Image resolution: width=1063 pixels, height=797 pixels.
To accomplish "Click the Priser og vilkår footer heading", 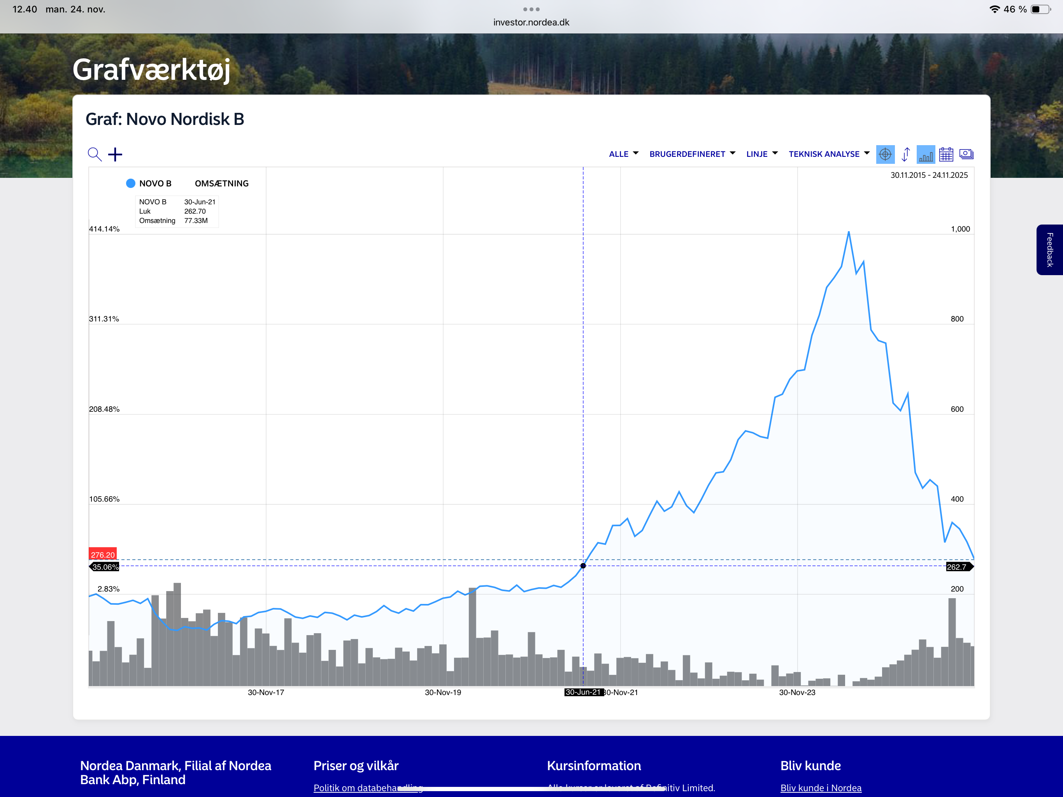I will [x=356, y=766].
